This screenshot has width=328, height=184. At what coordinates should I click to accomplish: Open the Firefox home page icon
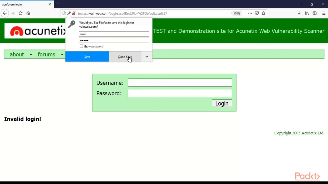tap(28, 13)
